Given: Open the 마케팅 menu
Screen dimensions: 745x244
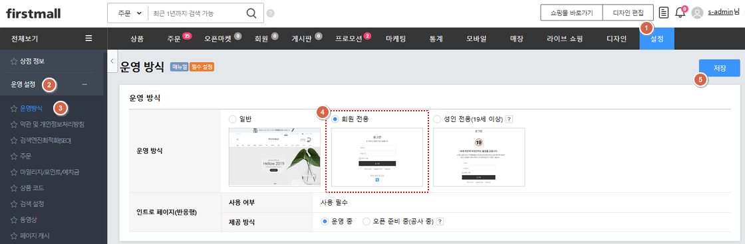Looking at the screenshot, I should (x=395, y=39).
